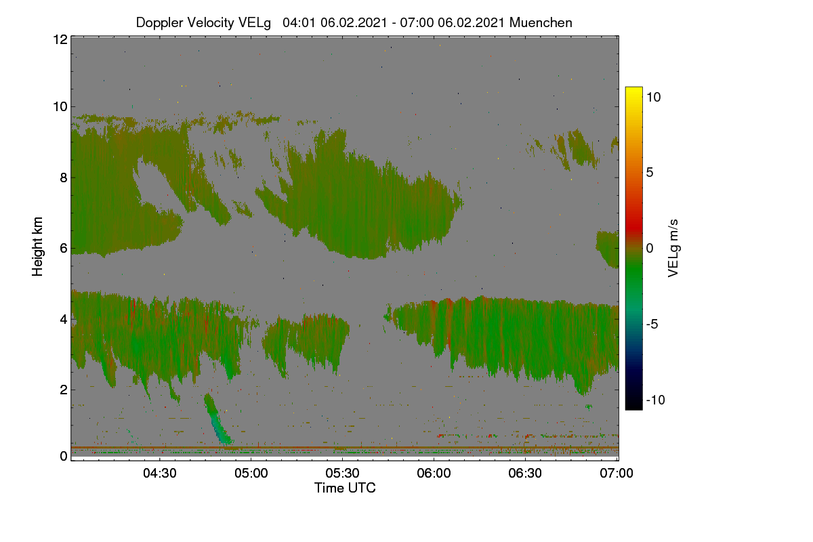Viewport: 813px width, 542px height.
Task: Click the height axis label '4'
Action: pos(63,318)
